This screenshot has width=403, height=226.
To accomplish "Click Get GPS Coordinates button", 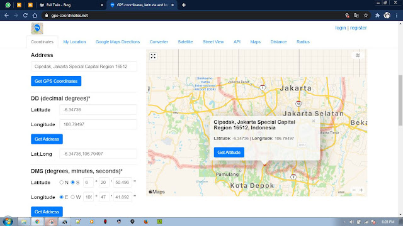I will [56, 81].
